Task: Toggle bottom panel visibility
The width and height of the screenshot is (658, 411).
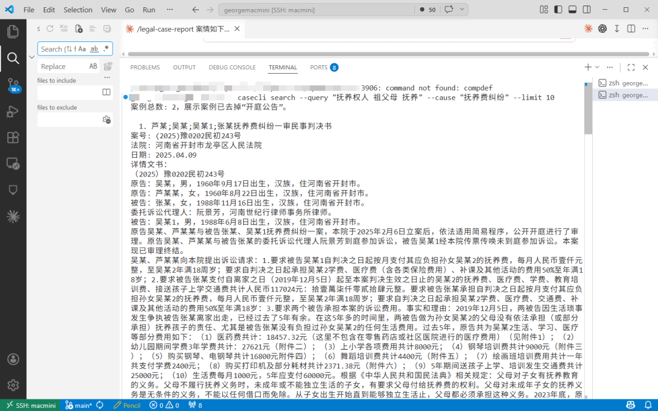Action: tap(572, 9)
